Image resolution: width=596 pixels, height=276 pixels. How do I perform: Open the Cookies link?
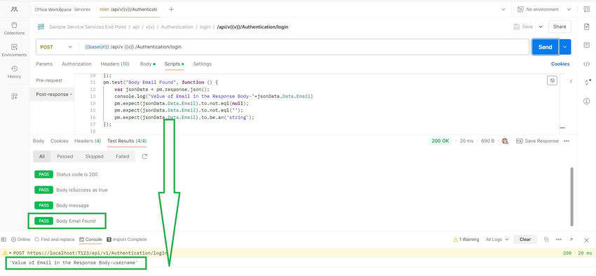click(560, 64)
